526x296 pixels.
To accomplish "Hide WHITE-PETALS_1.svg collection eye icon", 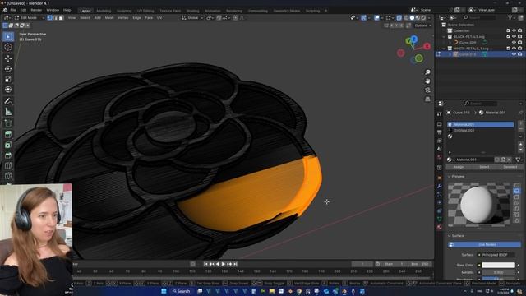I will (514, 49).
